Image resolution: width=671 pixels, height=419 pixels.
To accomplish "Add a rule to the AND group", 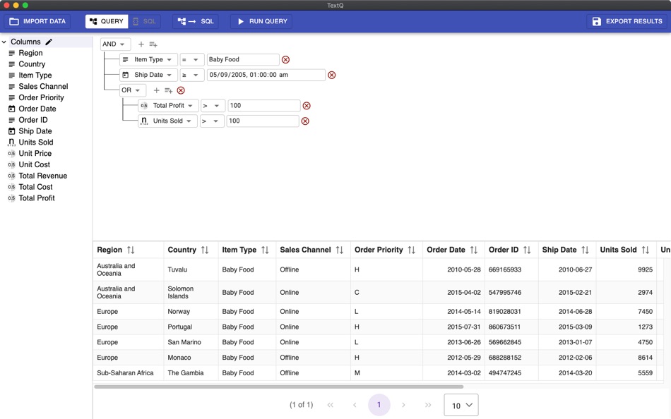I will tap(141, 44).
